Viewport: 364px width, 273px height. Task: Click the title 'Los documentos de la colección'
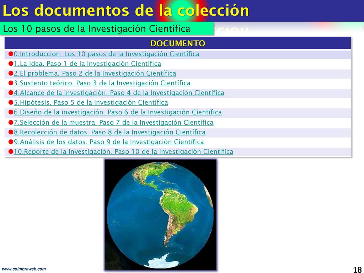pyautogui.click(x=125, y=10)
